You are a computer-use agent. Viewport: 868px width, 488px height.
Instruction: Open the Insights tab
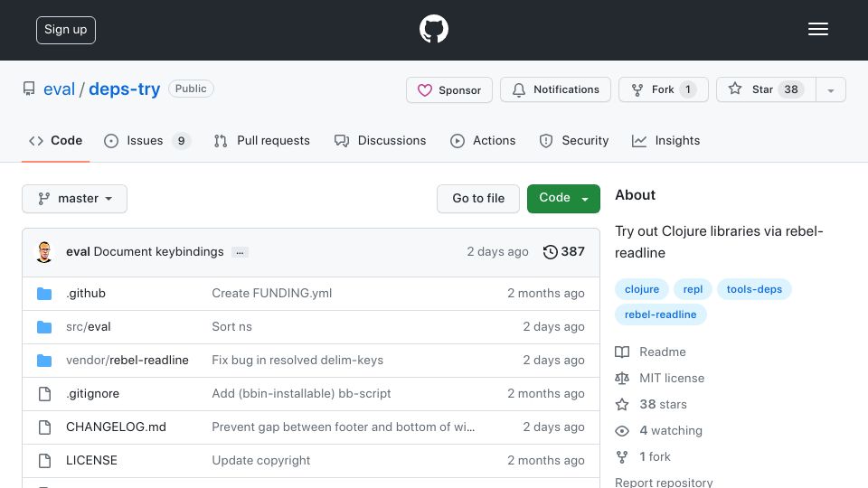coord(666,141)
